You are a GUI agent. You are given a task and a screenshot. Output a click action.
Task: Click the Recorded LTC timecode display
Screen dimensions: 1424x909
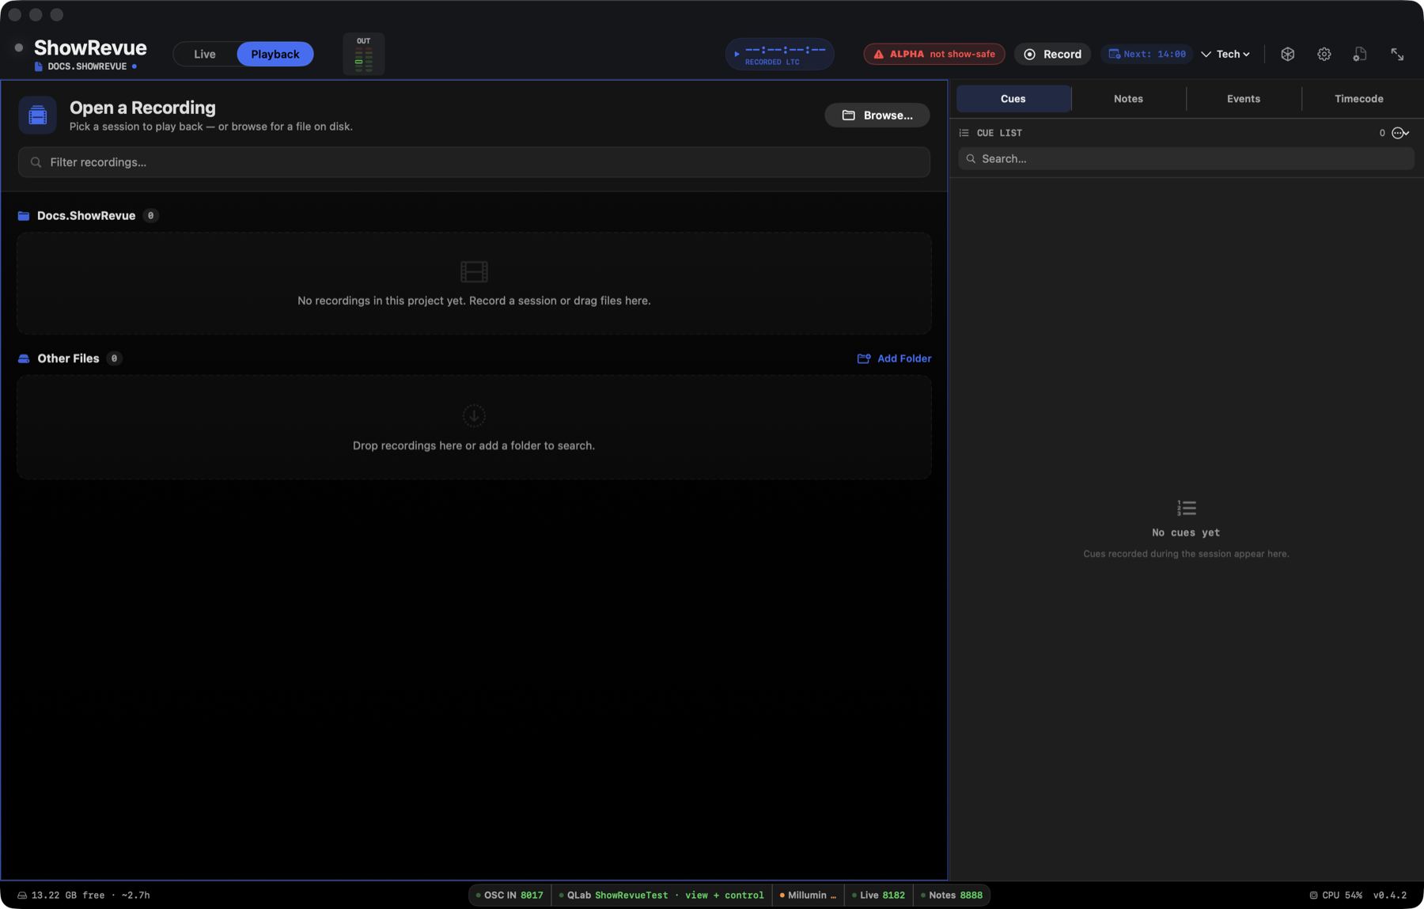(780, 54)
